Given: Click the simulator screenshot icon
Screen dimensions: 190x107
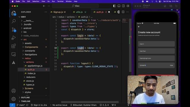Looking at the screenshot, I should [x=171, y=6].
